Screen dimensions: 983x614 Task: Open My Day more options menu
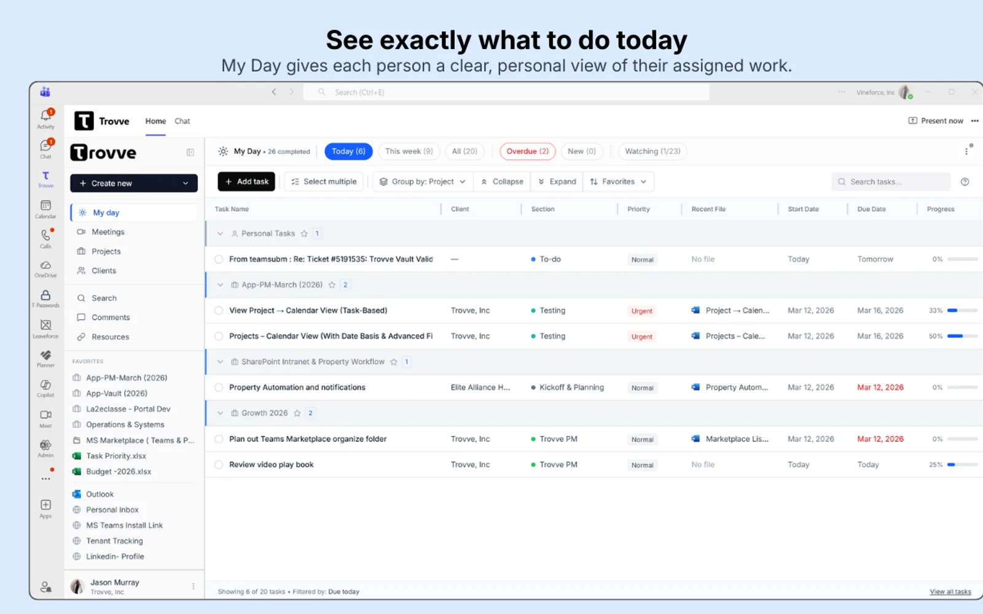coord(966,151)
